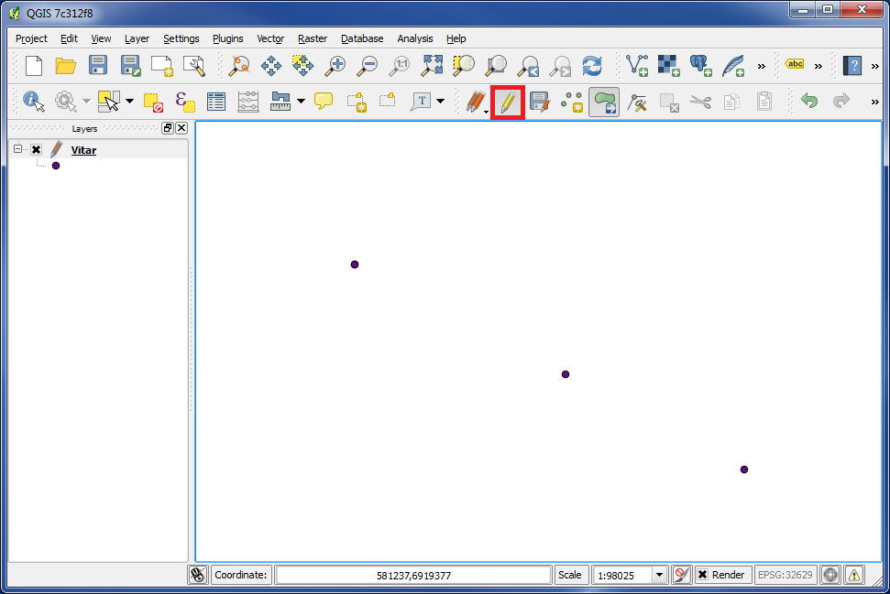Image resolution: width=890 pixels, height=594 pixels.
Task: Click the EPSG:32629 CRS status button
Action: pos(786,575)
